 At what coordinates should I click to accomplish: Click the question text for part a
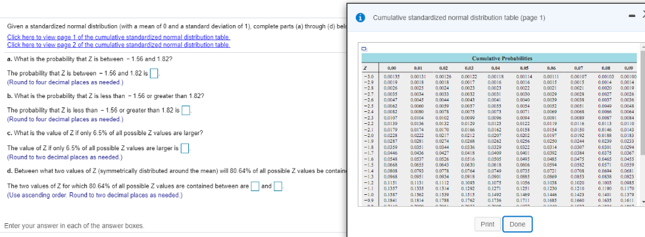click(89, 59)
